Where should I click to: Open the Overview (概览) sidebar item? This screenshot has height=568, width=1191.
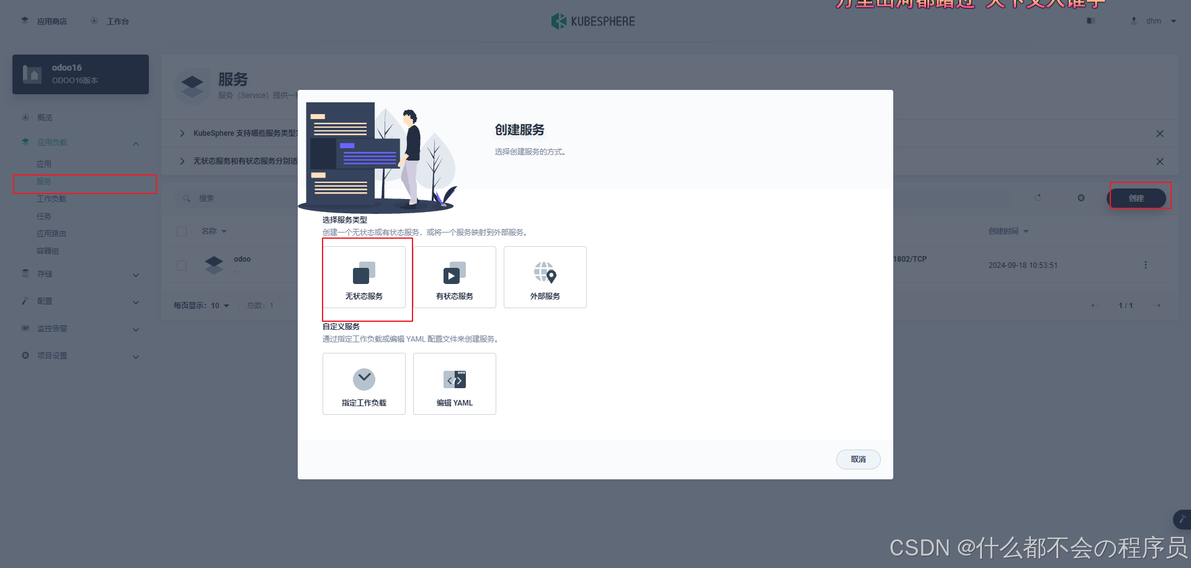pyautogui.click(x=45, y=117)
